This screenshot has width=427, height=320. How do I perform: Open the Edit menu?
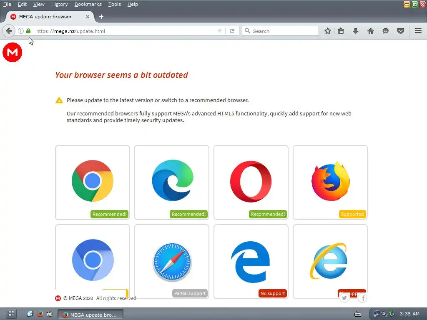(x=22, y=4)
